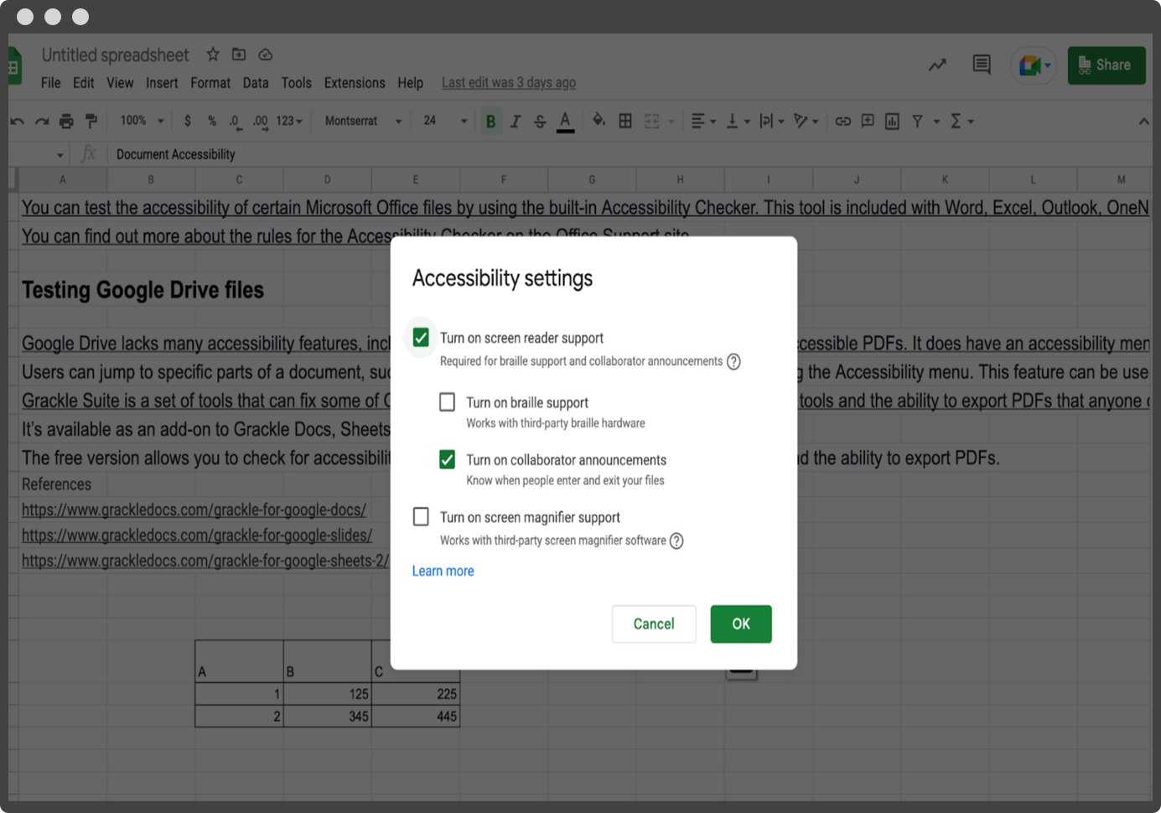Open text wrapping dropdown
This screenshot has height=813, width=1161.
[x=771, y=121]
